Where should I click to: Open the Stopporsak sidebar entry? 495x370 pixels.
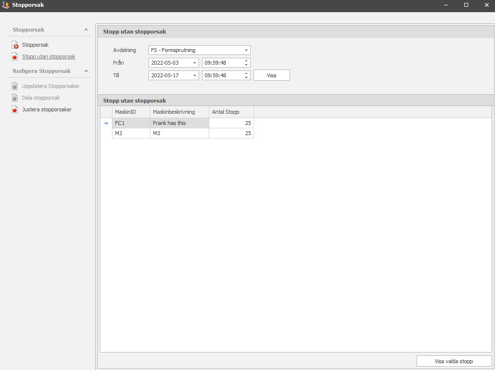click(x=35, y=45)
